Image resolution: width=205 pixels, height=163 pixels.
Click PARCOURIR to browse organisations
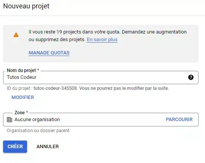point(179,120)
